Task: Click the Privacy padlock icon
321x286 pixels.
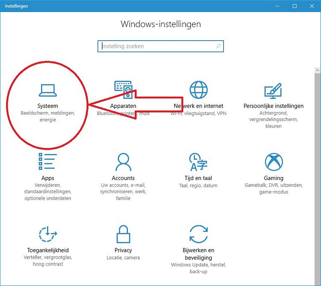Action: (x=123, y=234)
